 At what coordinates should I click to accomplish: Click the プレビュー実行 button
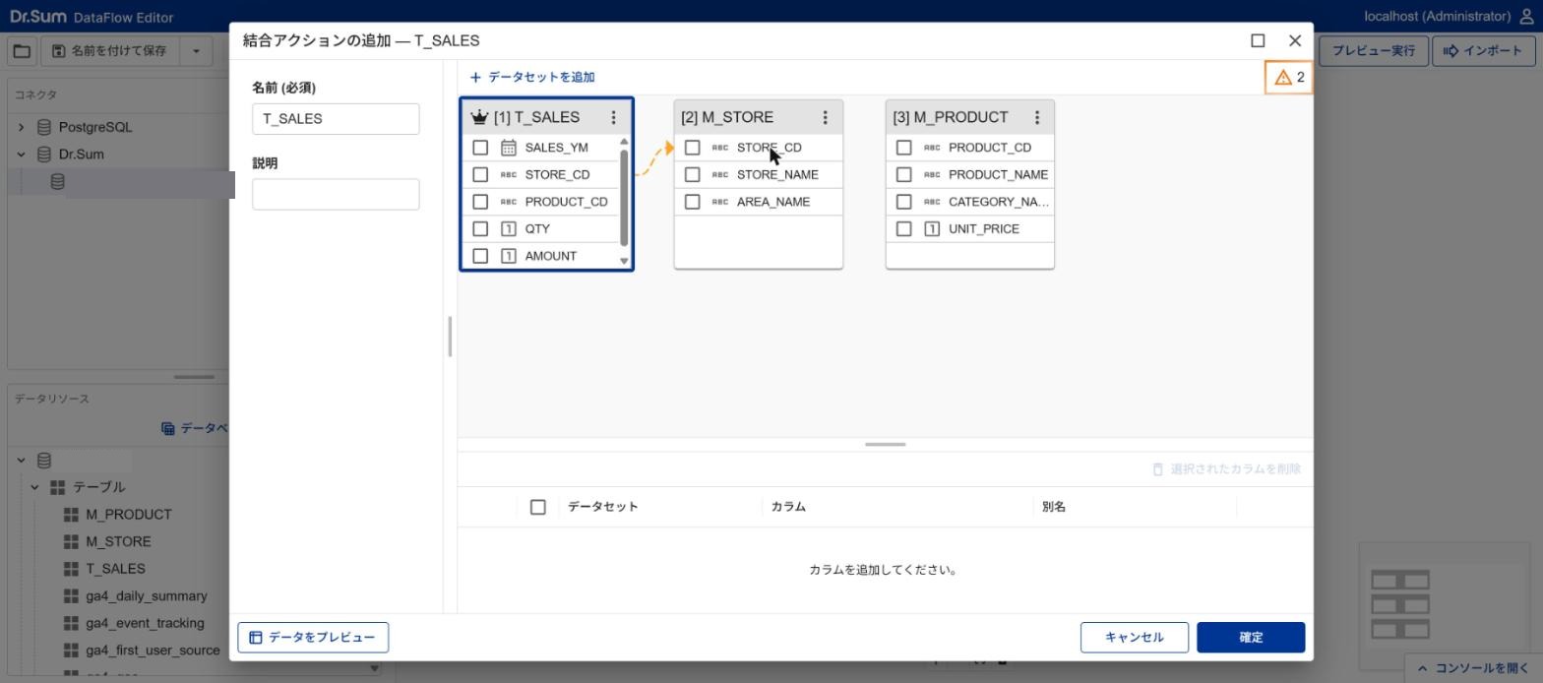click(1374, 51)
